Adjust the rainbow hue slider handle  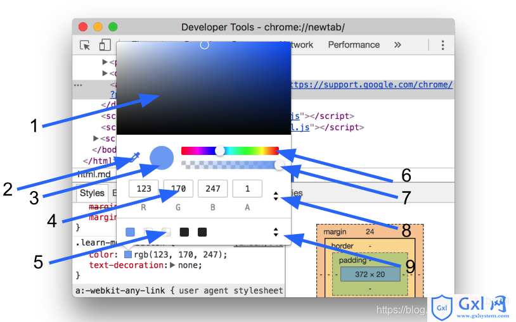(x=220, y=151)
